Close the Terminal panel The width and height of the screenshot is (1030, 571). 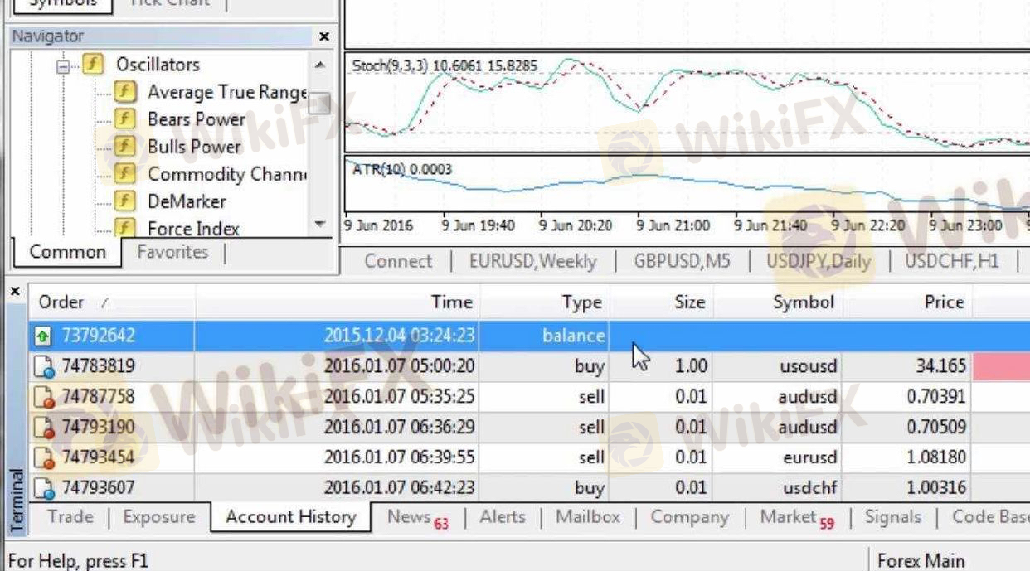point(15,292)
